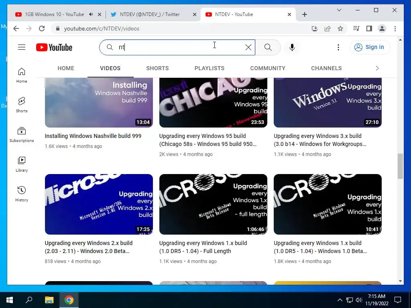Click the page vertical scrollbar thumb
This screenshot has width=411, height=308.
(x=400, y=166)
